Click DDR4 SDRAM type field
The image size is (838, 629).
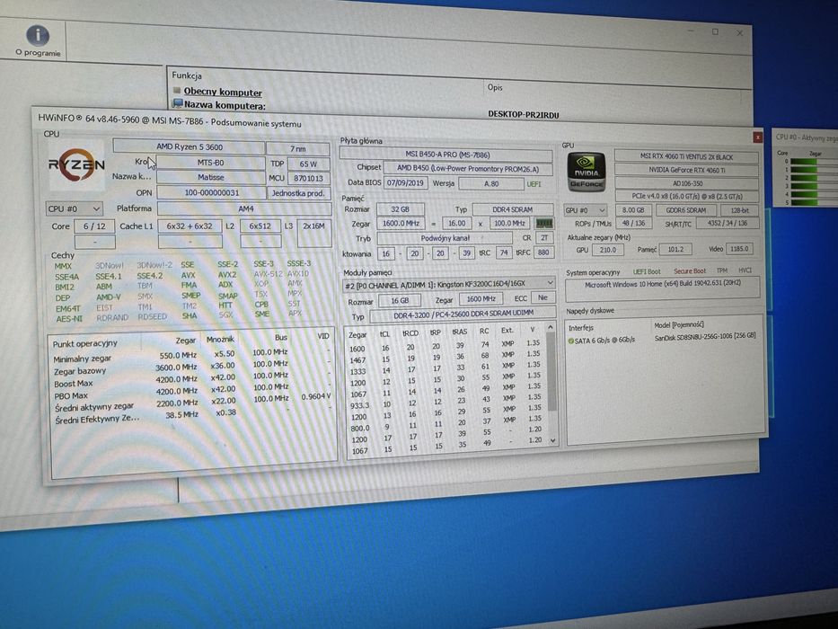pyautogui.click(x=513, y=209)
